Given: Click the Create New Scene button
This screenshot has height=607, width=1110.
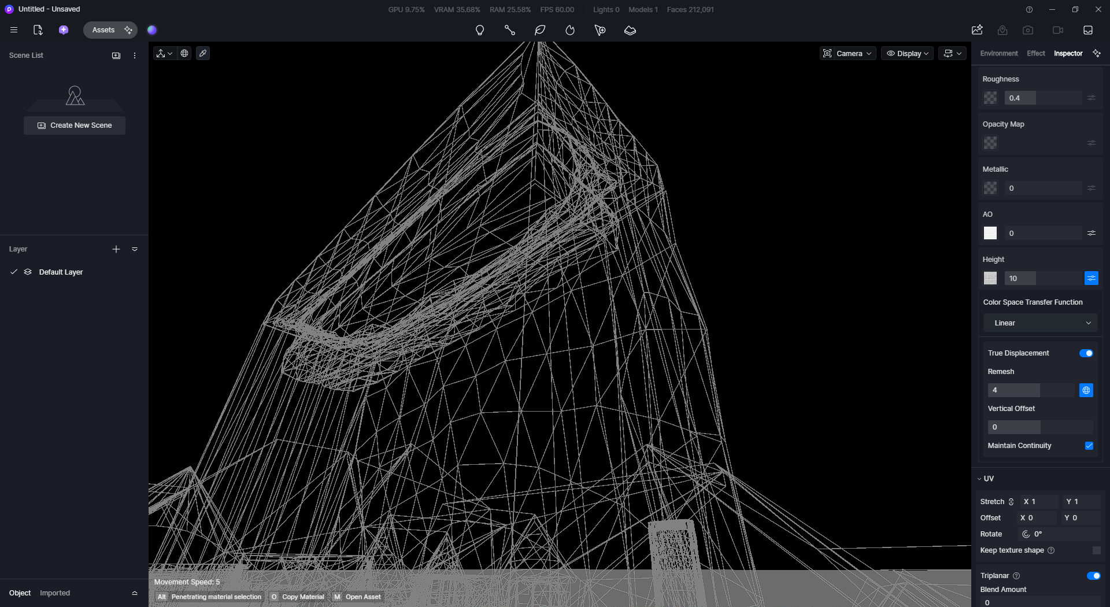Looking at the screenshot, I should click(75, 125).
